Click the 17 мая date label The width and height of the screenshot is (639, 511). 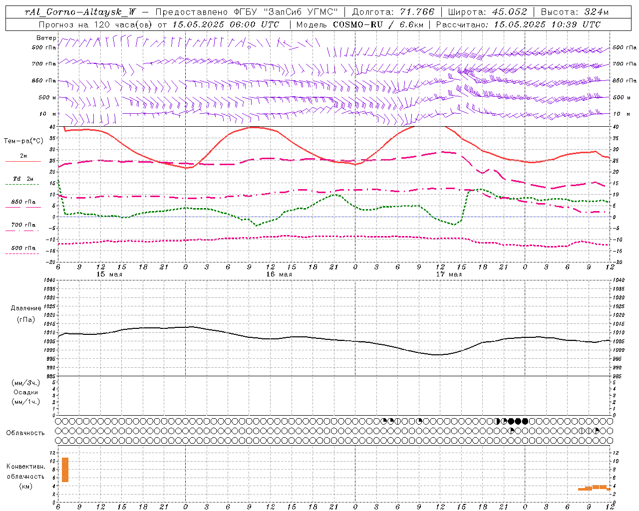tap(449, 274)
